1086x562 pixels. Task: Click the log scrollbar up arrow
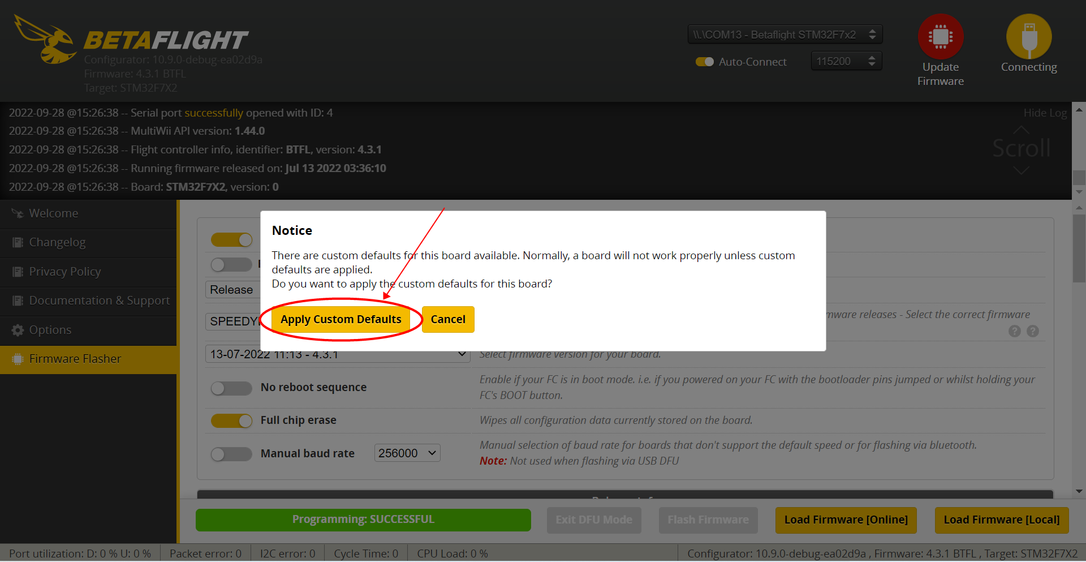(1079, 109)
